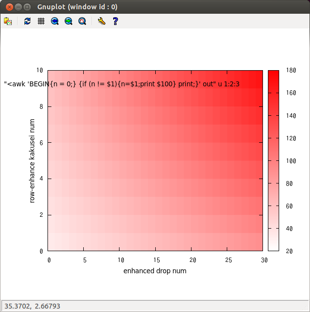Copy the plot to clipboard

click(x=8, y=21)
